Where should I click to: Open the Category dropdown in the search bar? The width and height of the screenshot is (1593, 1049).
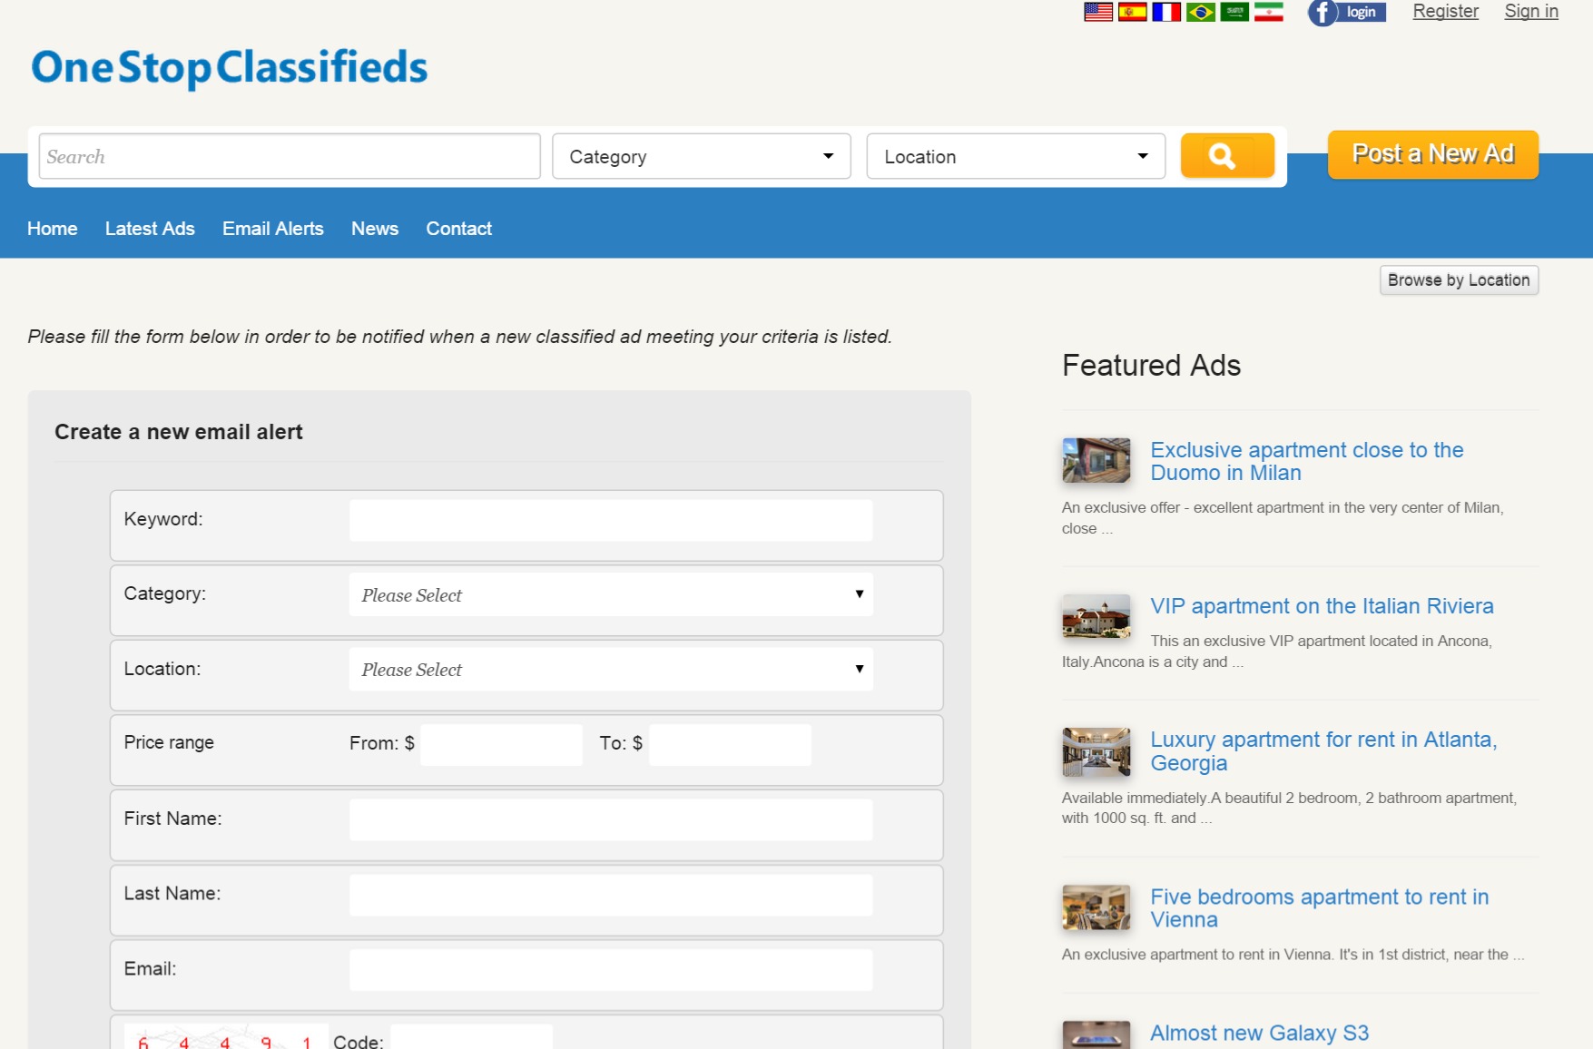(x=701, y=155)
